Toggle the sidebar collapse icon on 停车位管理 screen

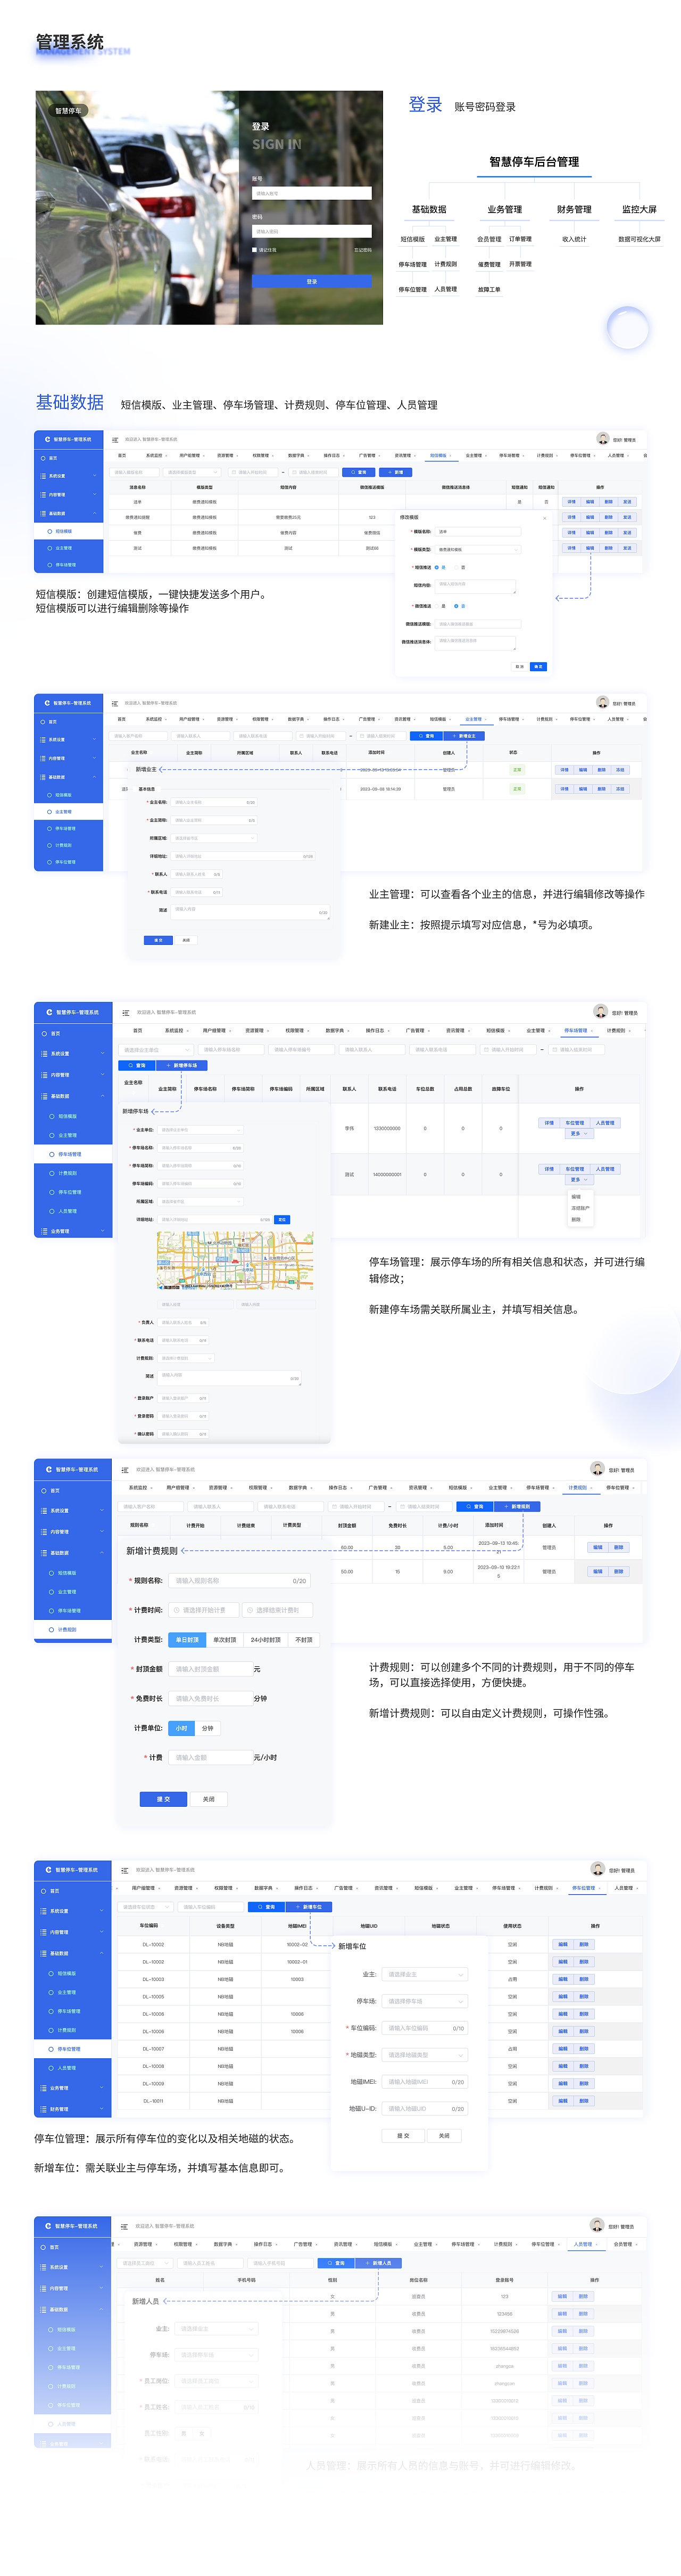[x=125, y=1870]
